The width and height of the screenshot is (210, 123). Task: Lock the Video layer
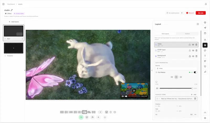tap(190, 45)
